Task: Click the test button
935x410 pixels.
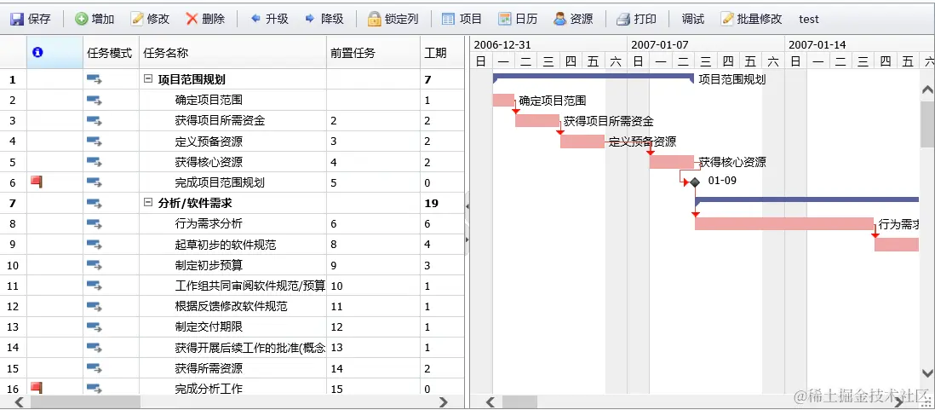Action: [x=809, y=19]
